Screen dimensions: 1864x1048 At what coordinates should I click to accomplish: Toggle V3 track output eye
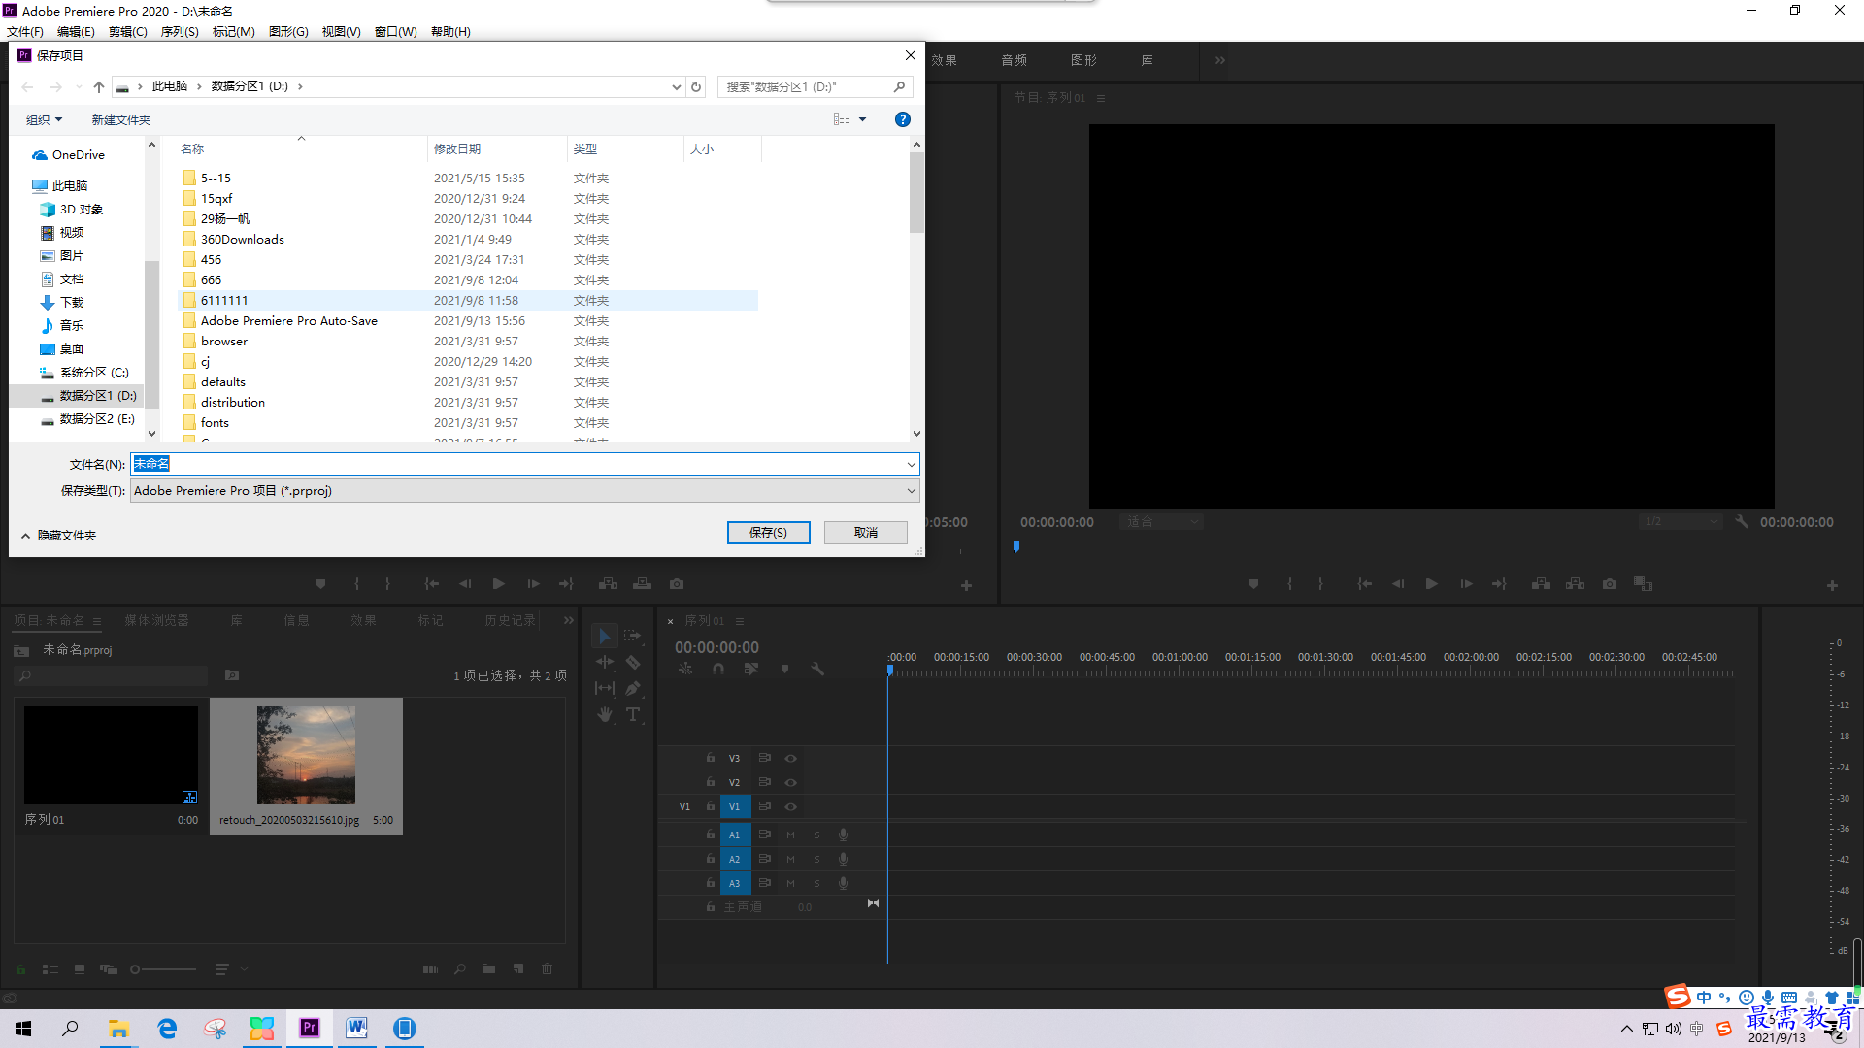(790, 759)
